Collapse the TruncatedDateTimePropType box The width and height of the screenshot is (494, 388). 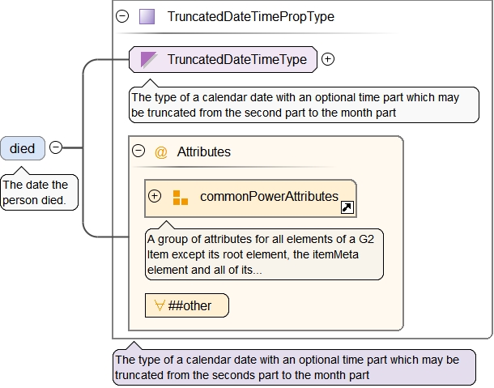123,16
